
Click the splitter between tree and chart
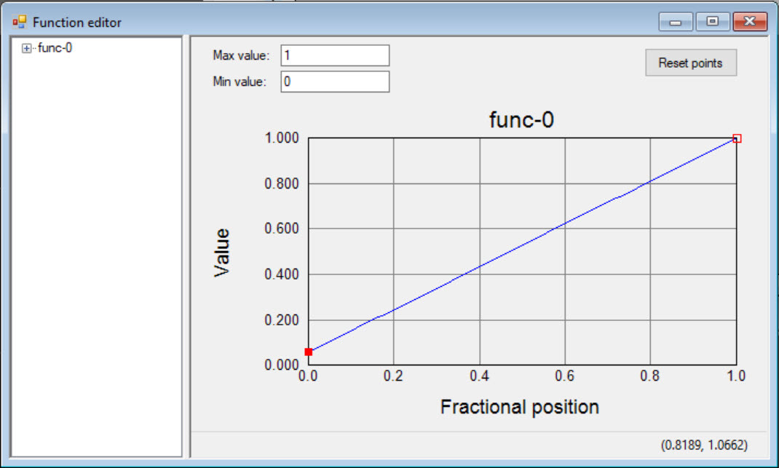(186, 247)
